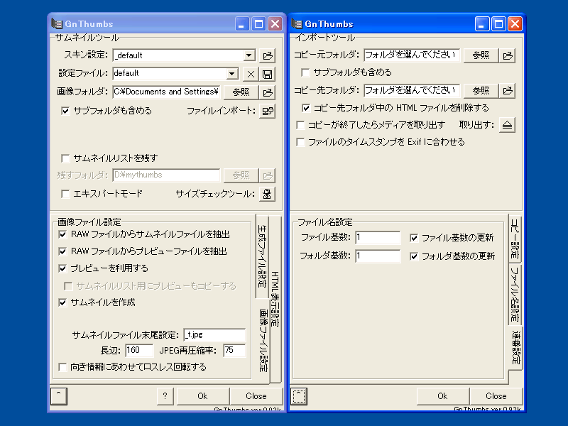568x426 pixels.
Task: Enable ファイルのタイムスタンプを Exif に合わせる
Action: pos(300,142)
